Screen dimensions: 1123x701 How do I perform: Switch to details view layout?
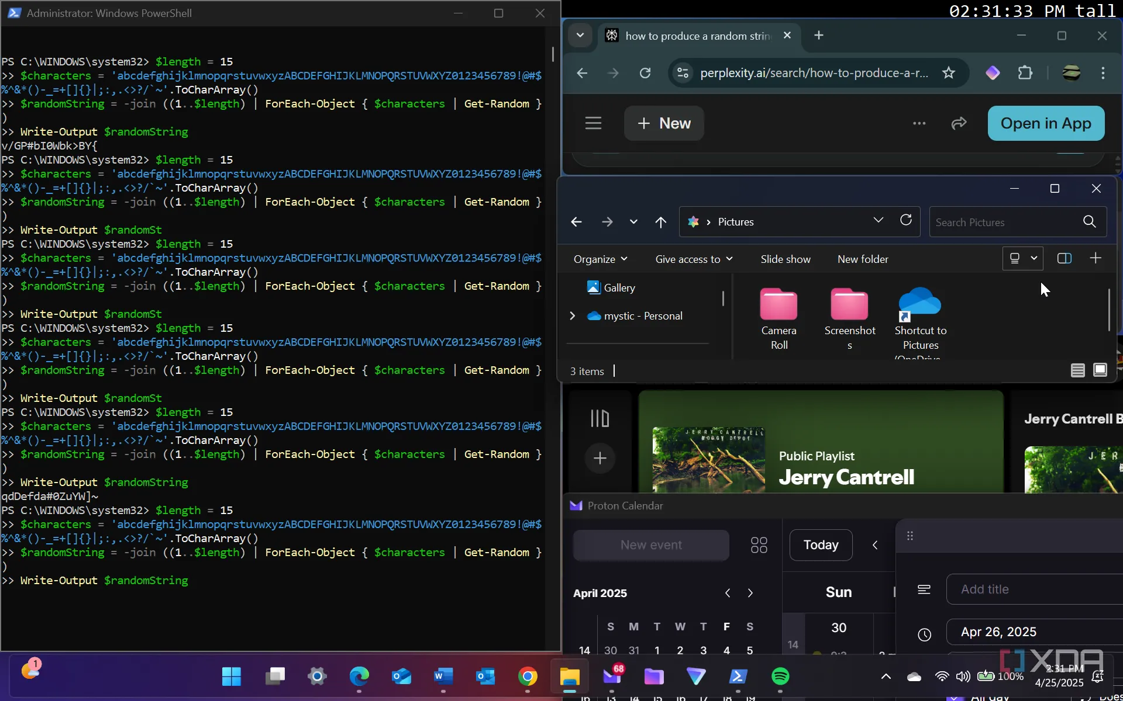click(x=1077, y=370)
